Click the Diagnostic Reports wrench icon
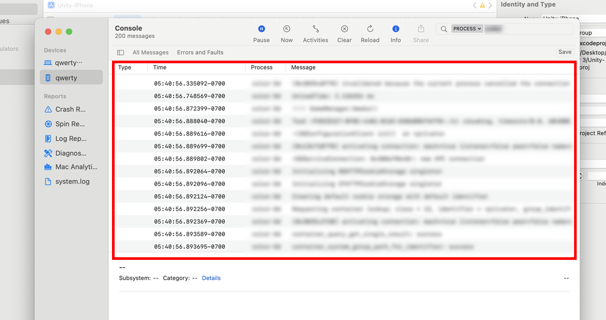 48,153
